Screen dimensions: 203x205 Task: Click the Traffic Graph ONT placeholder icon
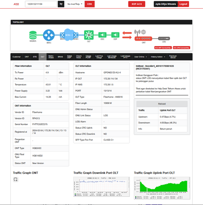(x=16, y=179)
